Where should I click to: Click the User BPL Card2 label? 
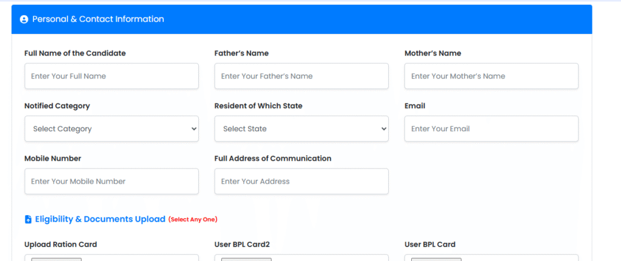(x=242, y=245)
